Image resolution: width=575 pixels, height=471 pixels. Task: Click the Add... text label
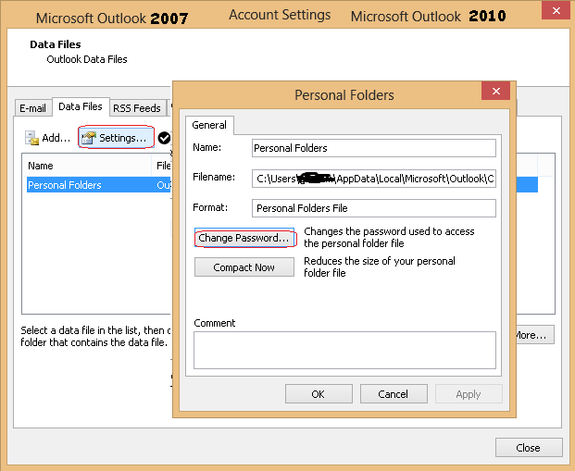click(56, 138)
